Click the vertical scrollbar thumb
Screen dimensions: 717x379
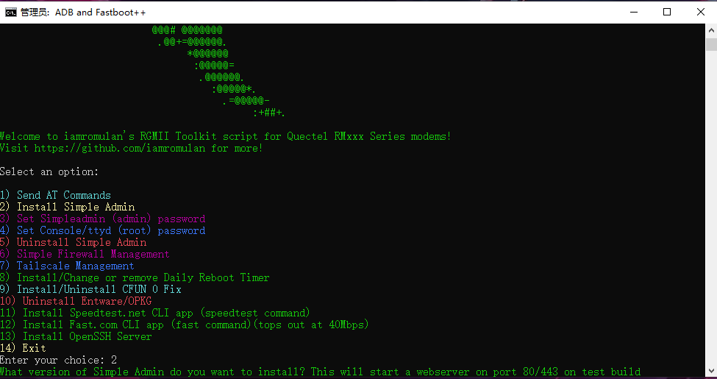(x=711, y=44)
